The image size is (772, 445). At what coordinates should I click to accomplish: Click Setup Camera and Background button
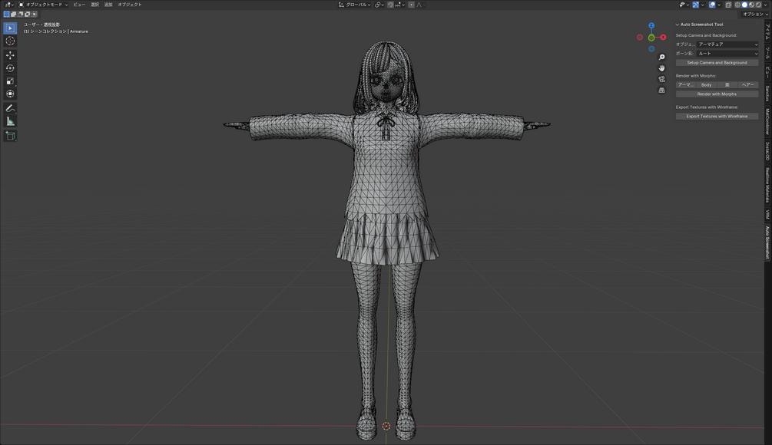point(717,62)
